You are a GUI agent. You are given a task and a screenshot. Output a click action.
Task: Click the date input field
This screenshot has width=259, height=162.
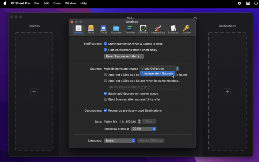click(128, 122)
